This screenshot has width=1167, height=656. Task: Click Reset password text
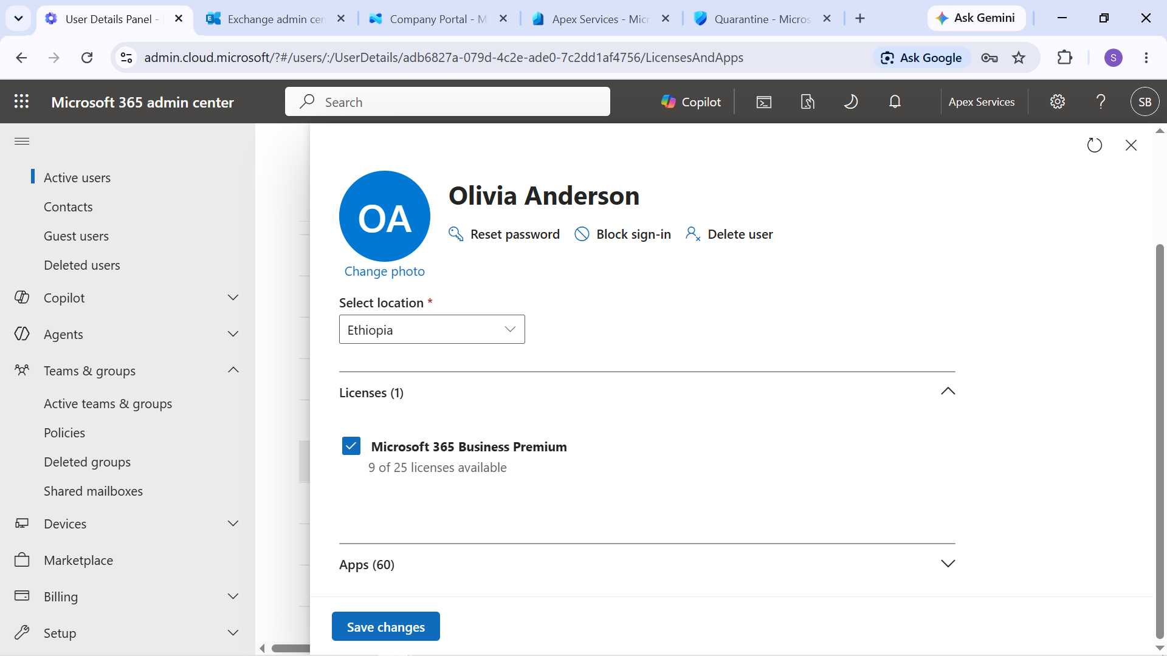point(515,234)
